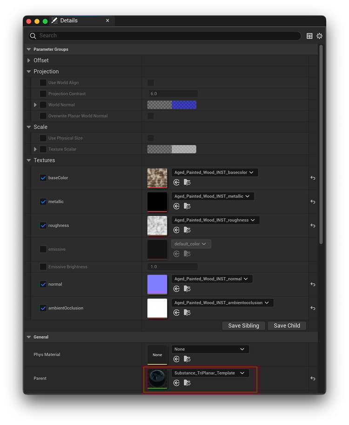Click the Save Sibling button

click(243, 326)
